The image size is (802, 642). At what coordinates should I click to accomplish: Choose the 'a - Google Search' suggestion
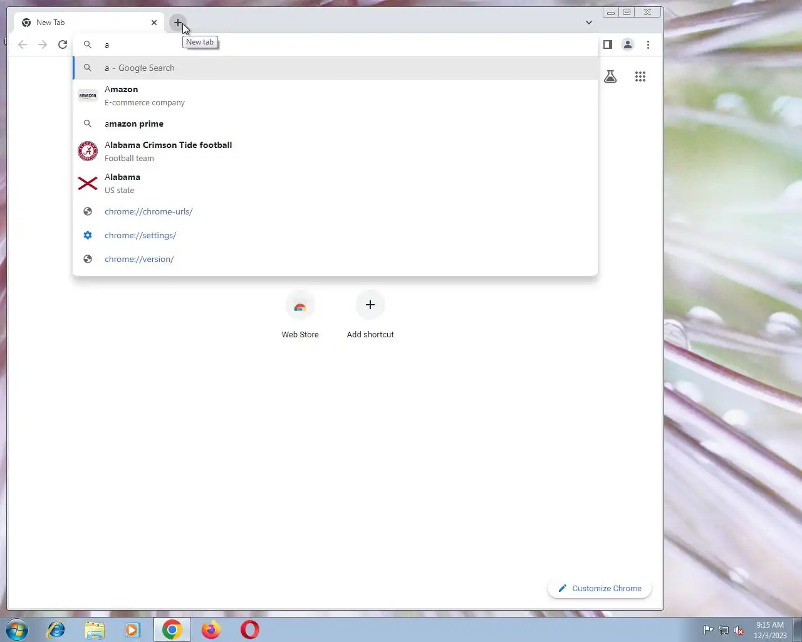click(x=335, y=68)
